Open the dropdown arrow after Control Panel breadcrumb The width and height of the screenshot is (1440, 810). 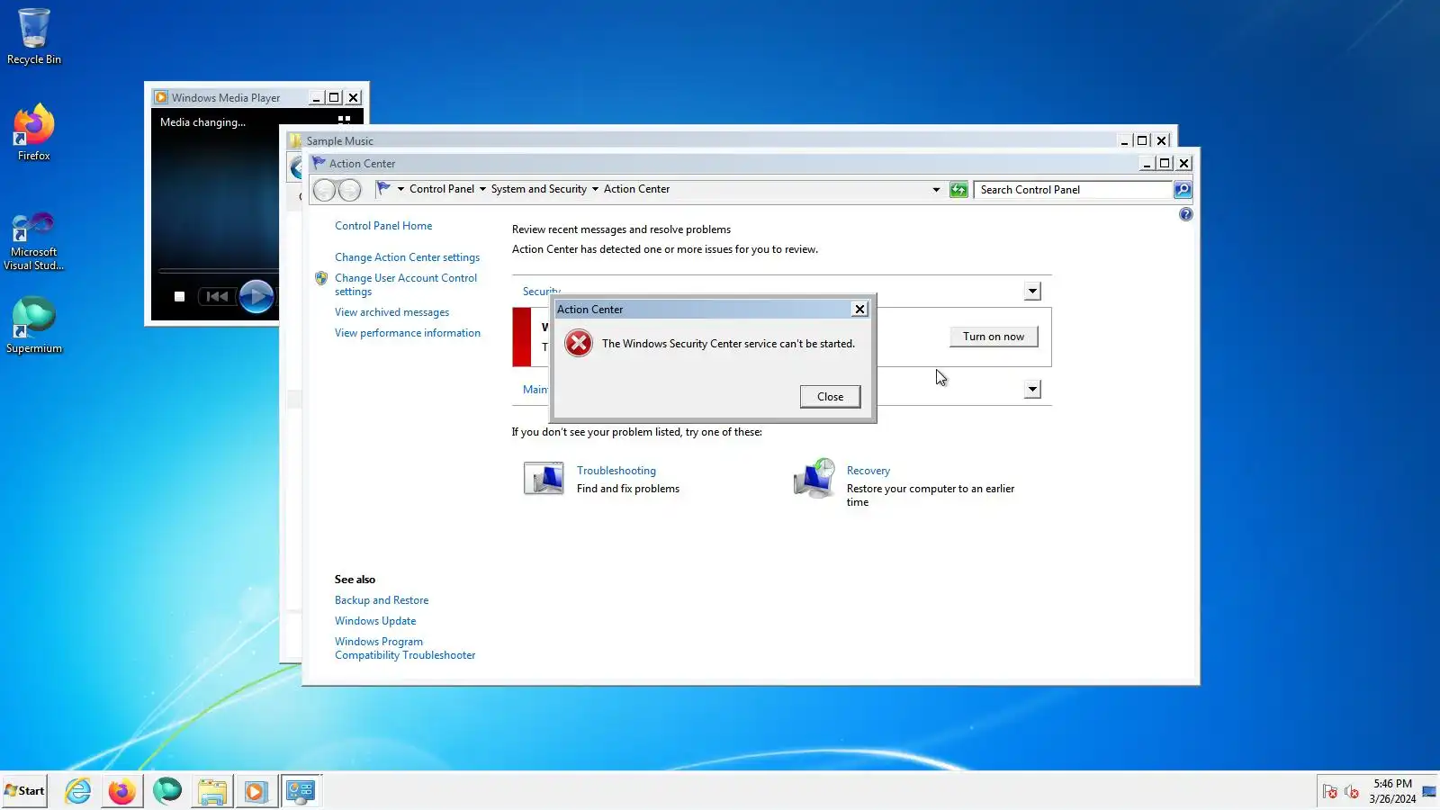click(x=482, y=189)
